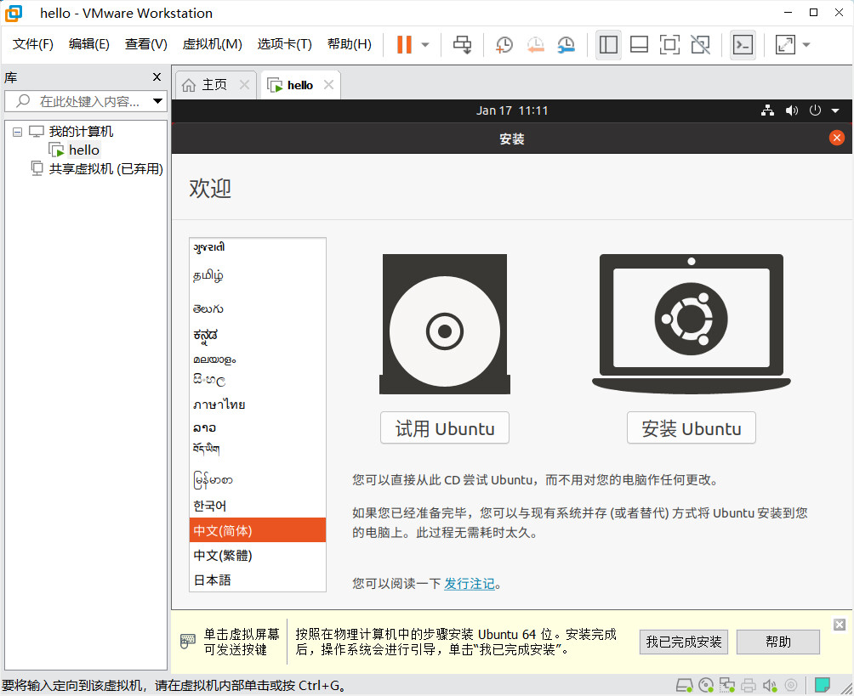Select ລາວ language
854x696 pixels.
pos(258,428)
